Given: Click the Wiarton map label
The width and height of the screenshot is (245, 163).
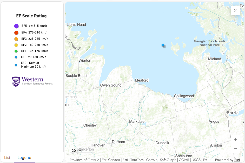Looking at the screenshot, I should [x=85, y=60].
